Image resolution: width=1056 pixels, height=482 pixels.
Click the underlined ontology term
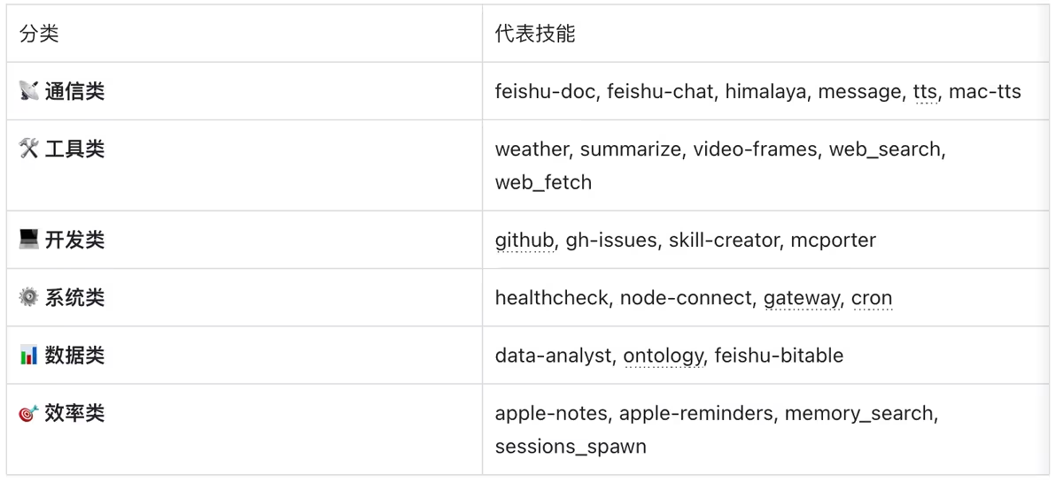click(663, 356)
